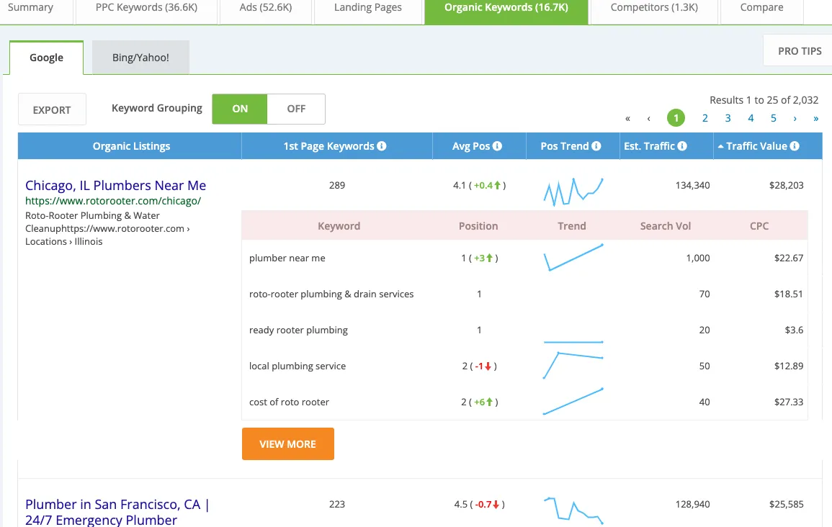Go to results page 4
This screenshot has height=527, width=832.
point(751,118)
